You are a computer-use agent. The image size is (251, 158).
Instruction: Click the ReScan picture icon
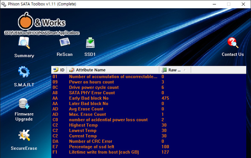[x=65, y=42]
